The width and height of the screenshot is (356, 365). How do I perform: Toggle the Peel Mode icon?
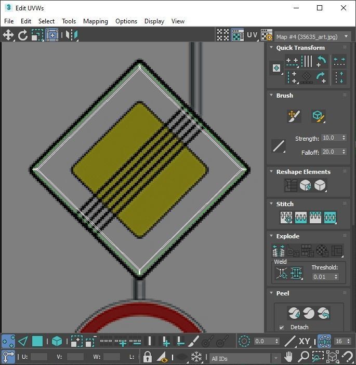(x=309, y=313)
